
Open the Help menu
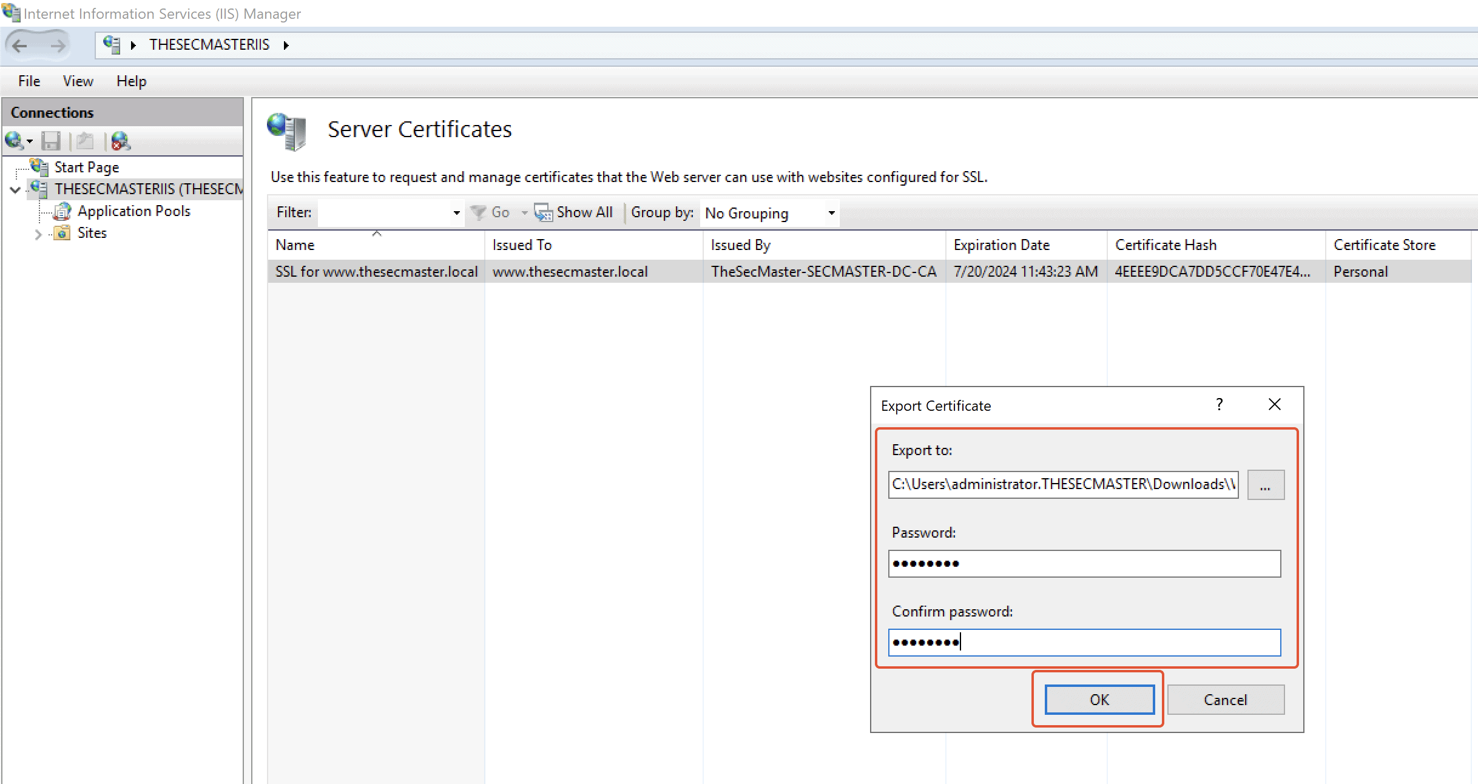click(x=132, y=81)
